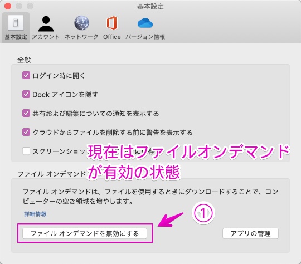Screen dimensions: 301x264
Task: Open the アカウント person silhouette icon
Action: click(46, 23)
